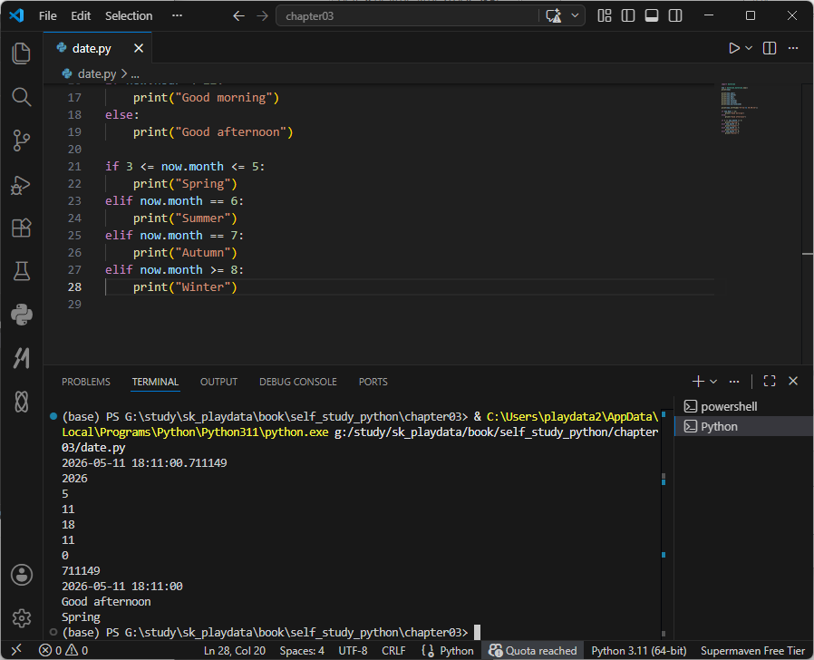This screenshot has width=814, height=660.
Task: Switch to the TERMINAL tab
Action: [155, 382]
